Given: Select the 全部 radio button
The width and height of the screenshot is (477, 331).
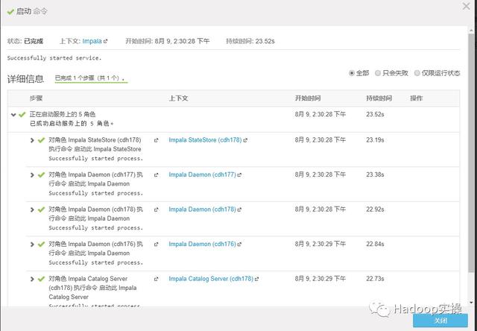Looking at the screenshot, I should pyautogui.click(x=352, y=73).
